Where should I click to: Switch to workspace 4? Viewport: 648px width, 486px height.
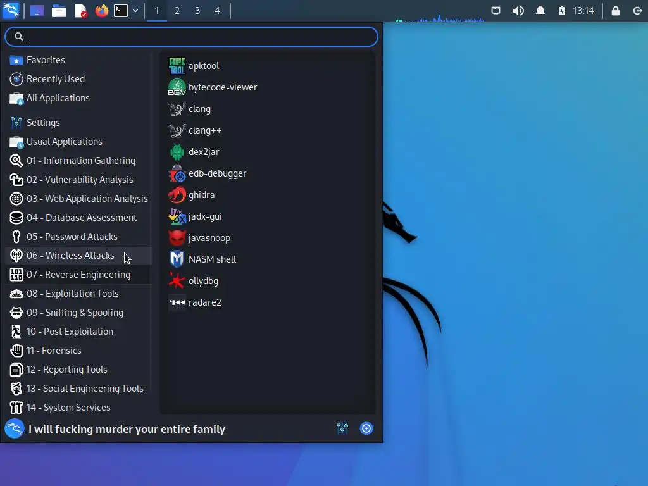(218, 11)
